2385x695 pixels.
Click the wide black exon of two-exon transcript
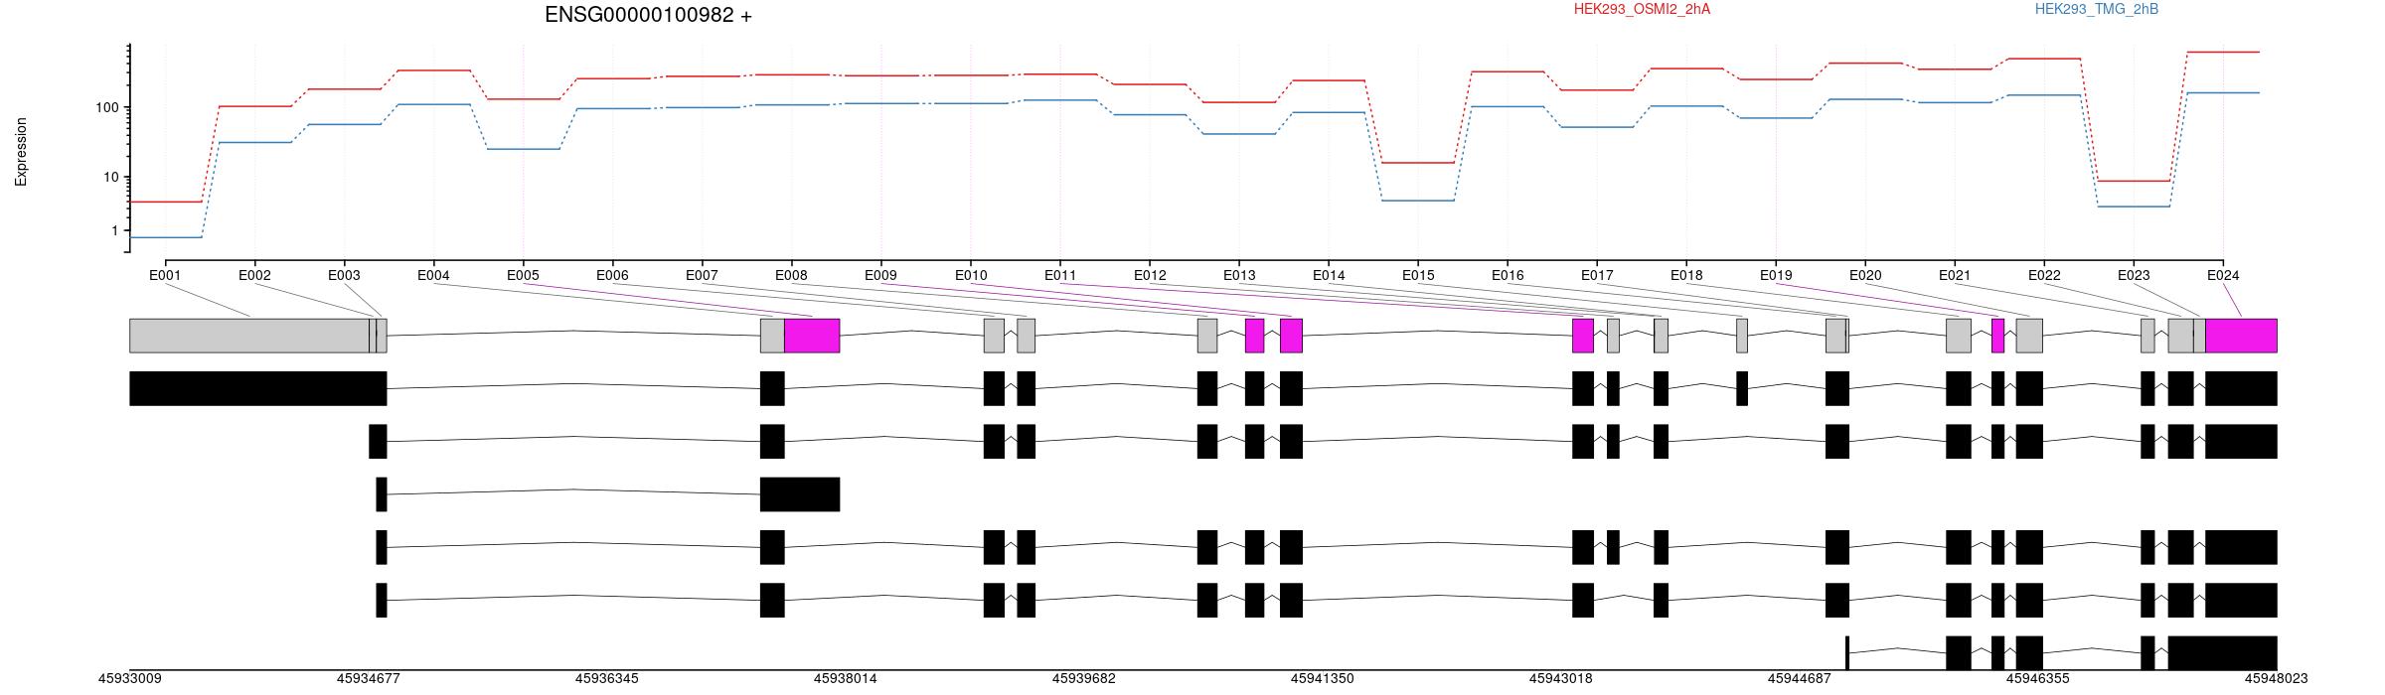800,494
